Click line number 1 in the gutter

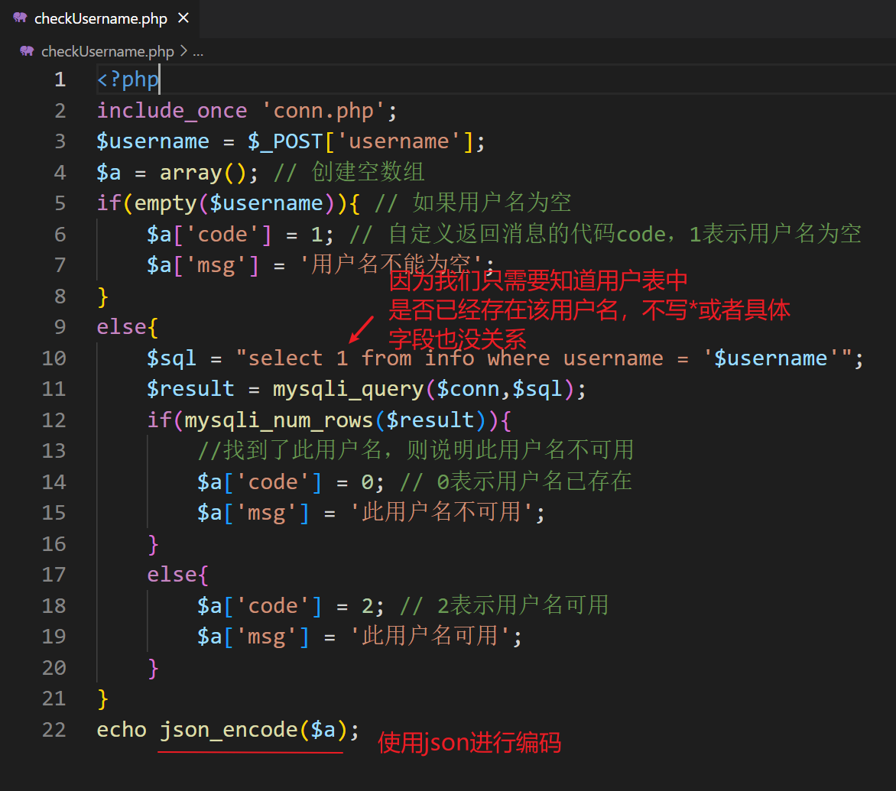click(x=60, y=79)
